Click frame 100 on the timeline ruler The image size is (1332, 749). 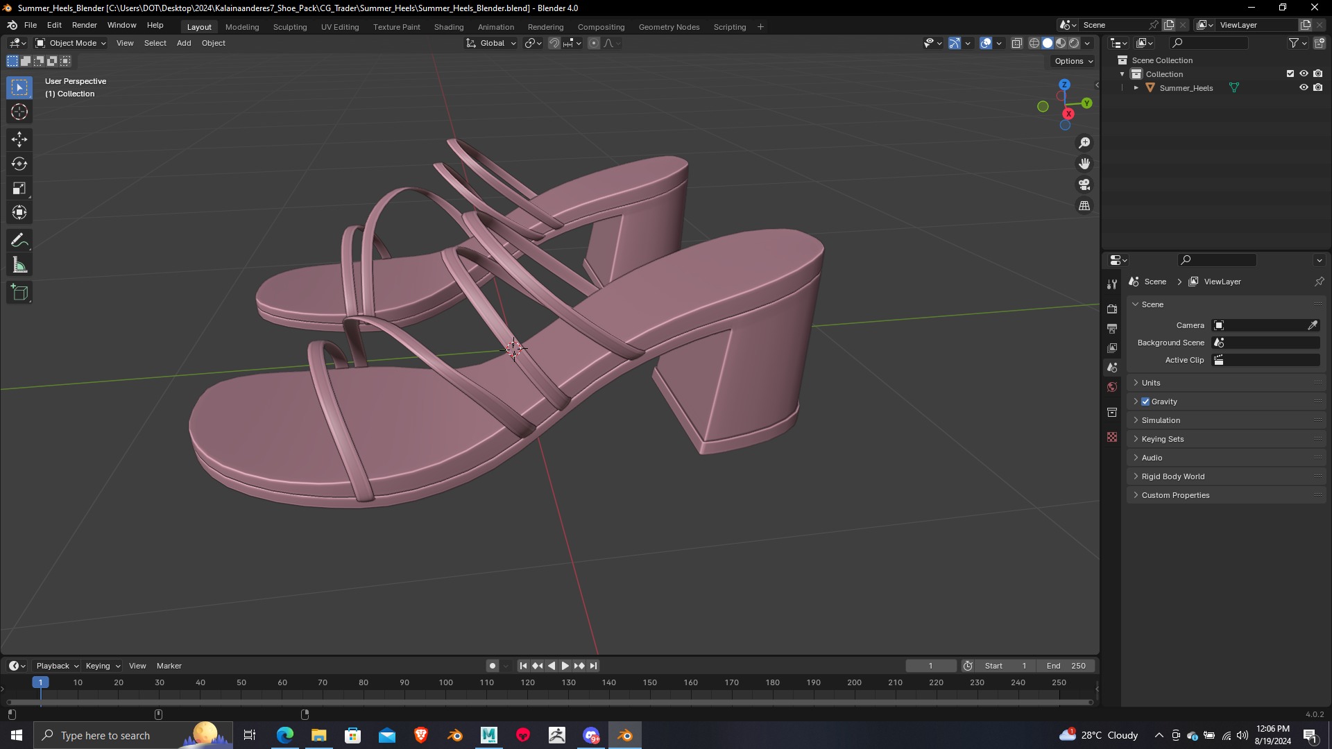pyautogui.click(x=445, y=682)
